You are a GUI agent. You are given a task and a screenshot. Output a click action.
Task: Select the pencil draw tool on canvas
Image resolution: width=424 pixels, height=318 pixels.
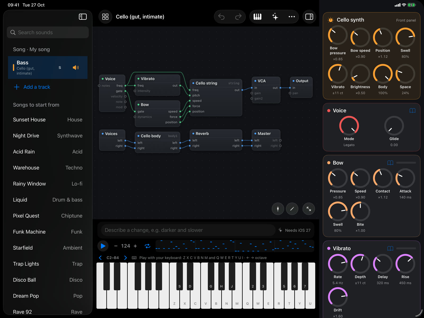(292, 209)
